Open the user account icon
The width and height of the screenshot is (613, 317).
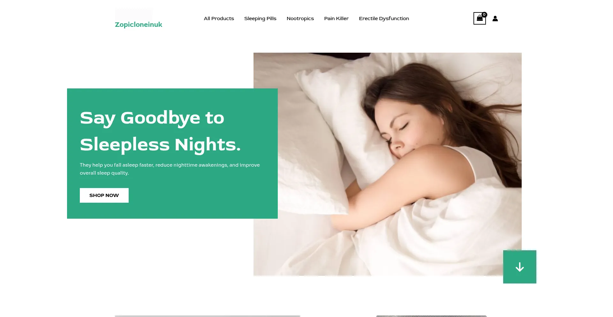(495, 19)
